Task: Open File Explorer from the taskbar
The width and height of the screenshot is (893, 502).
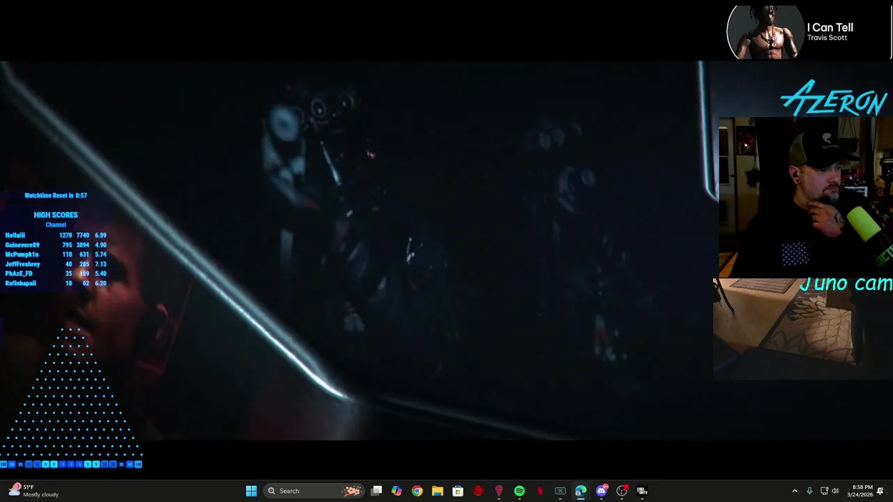Action: [437, 491]
